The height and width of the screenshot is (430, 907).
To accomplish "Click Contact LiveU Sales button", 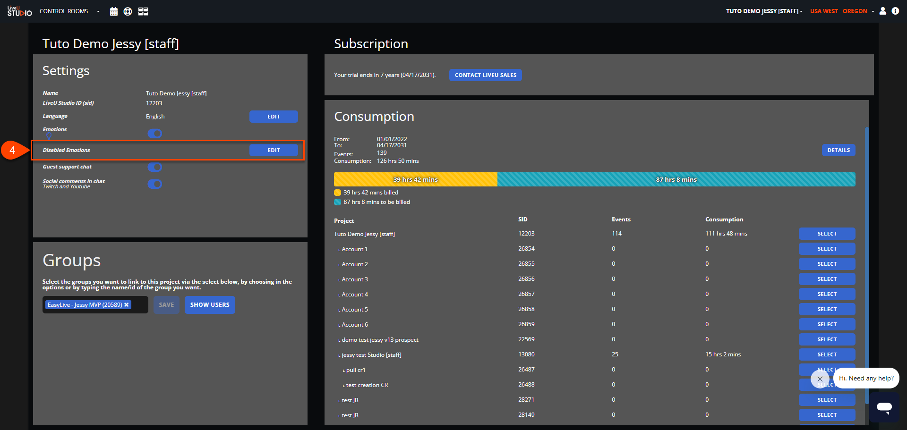I will [485, 75].
